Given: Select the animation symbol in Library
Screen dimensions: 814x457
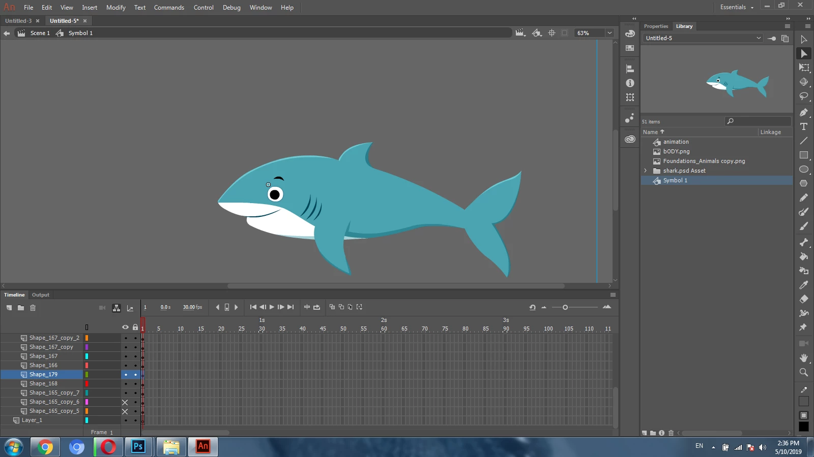Looking at the screenshot, I should click(x=676, y=142).
